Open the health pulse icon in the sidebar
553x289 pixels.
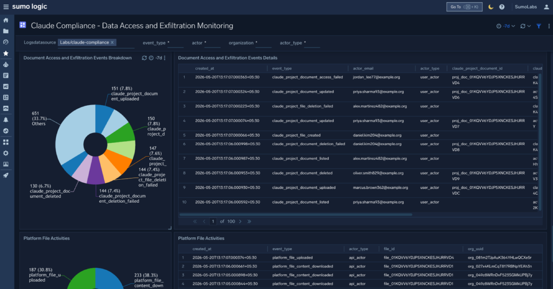[x=6, y=131]
